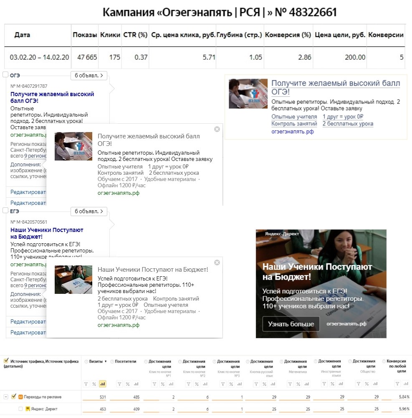Image resolution: width=412 pixels, height=418 pixels.
Task: Click the ad image in ОГЭ preview popup
Action: click(73, 146)
